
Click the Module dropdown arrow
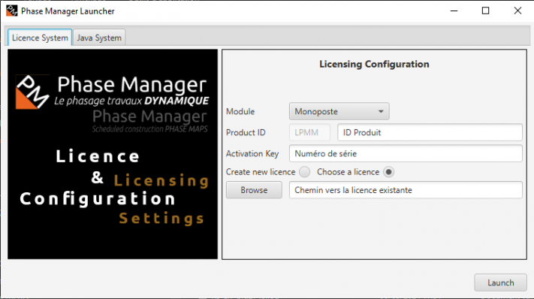click(x=381, y=111)
